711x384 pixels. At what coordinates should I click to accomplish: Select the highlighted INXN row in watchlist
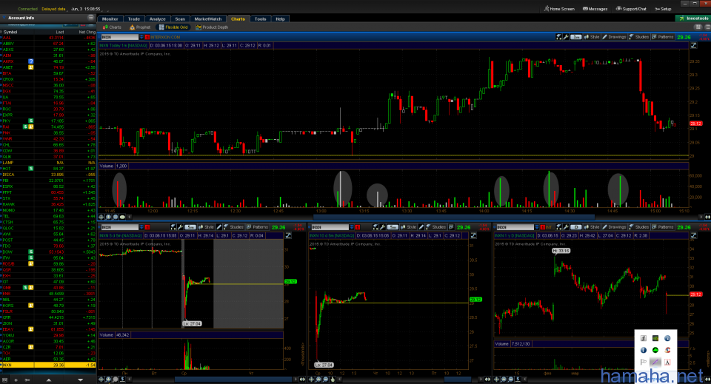point(48,365)
